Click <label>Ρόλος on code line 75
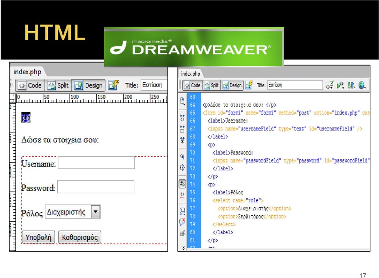379x278 pixels. [228, 192]
